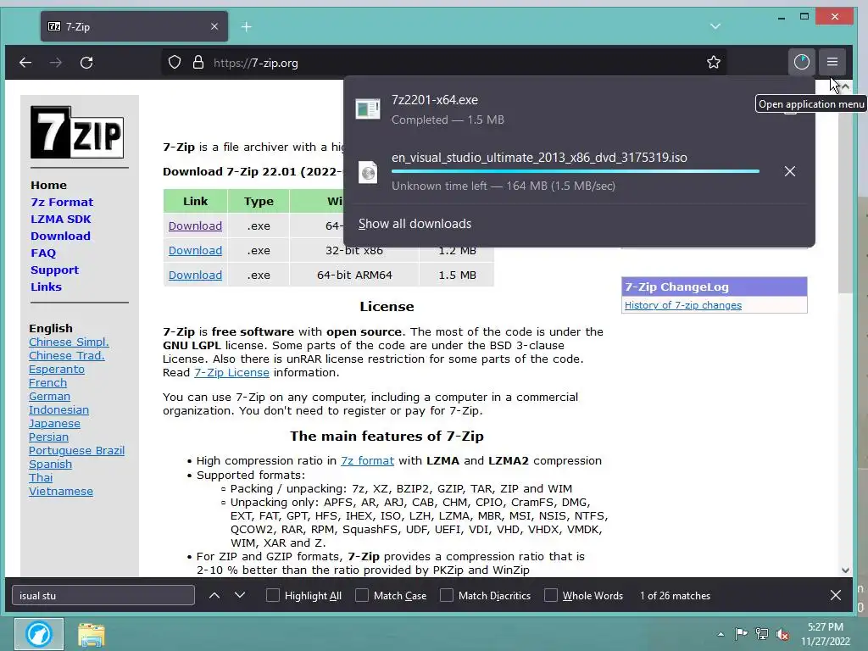Image resolution: width=868 pixels, height=651 pixels.
Task: Focus the find-in-page text field
Action: 103,596
